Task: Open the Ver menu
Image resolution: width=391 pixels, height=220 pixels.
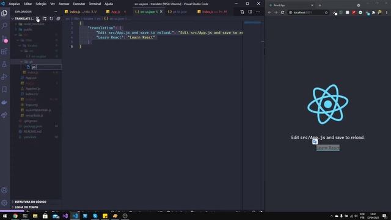Action: (x=53, y=4)
